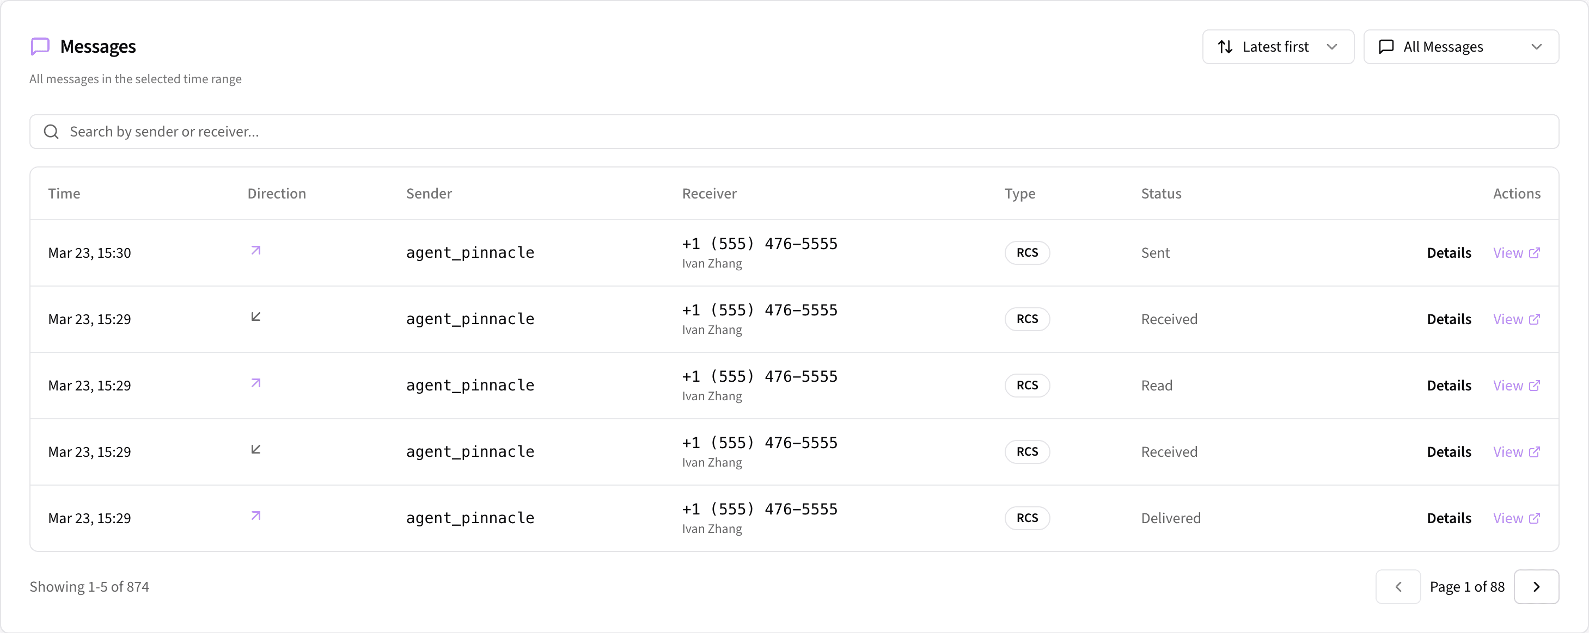Select the Status column header
The width and height of the screenshot is (1589, 633).
click(1161, 193)
